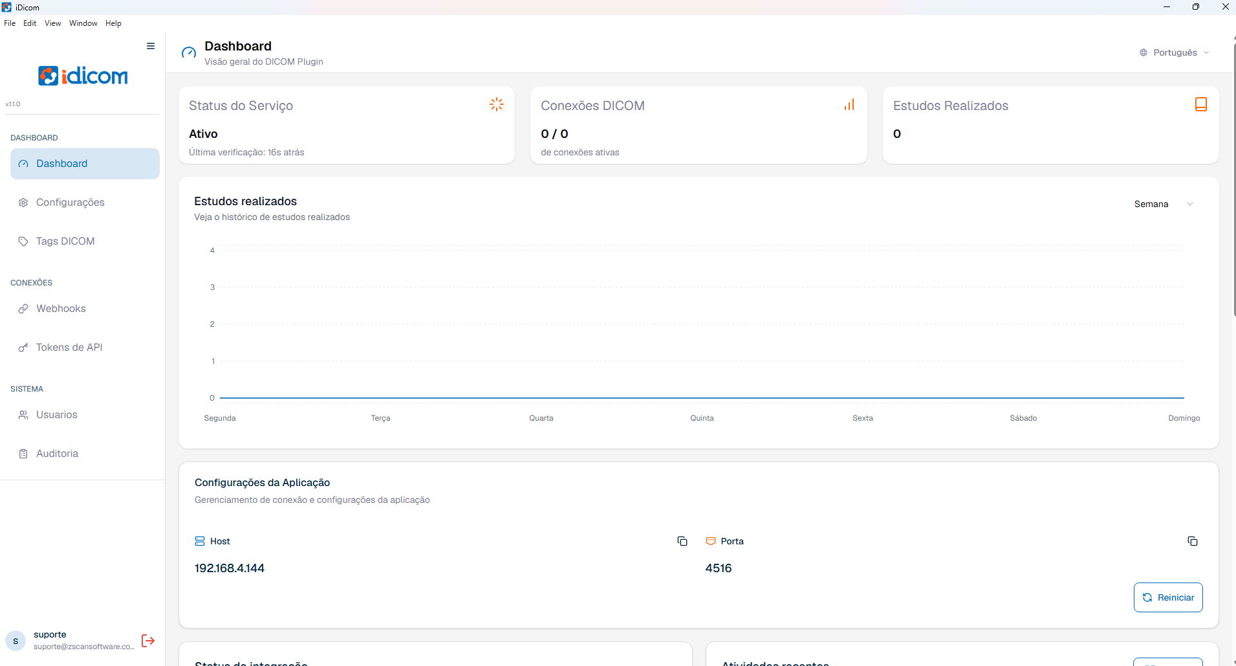Click the Estudos realizados chart heading
Image resolution: width=1236 pixels, height=666 pixels.
point(245,201)
